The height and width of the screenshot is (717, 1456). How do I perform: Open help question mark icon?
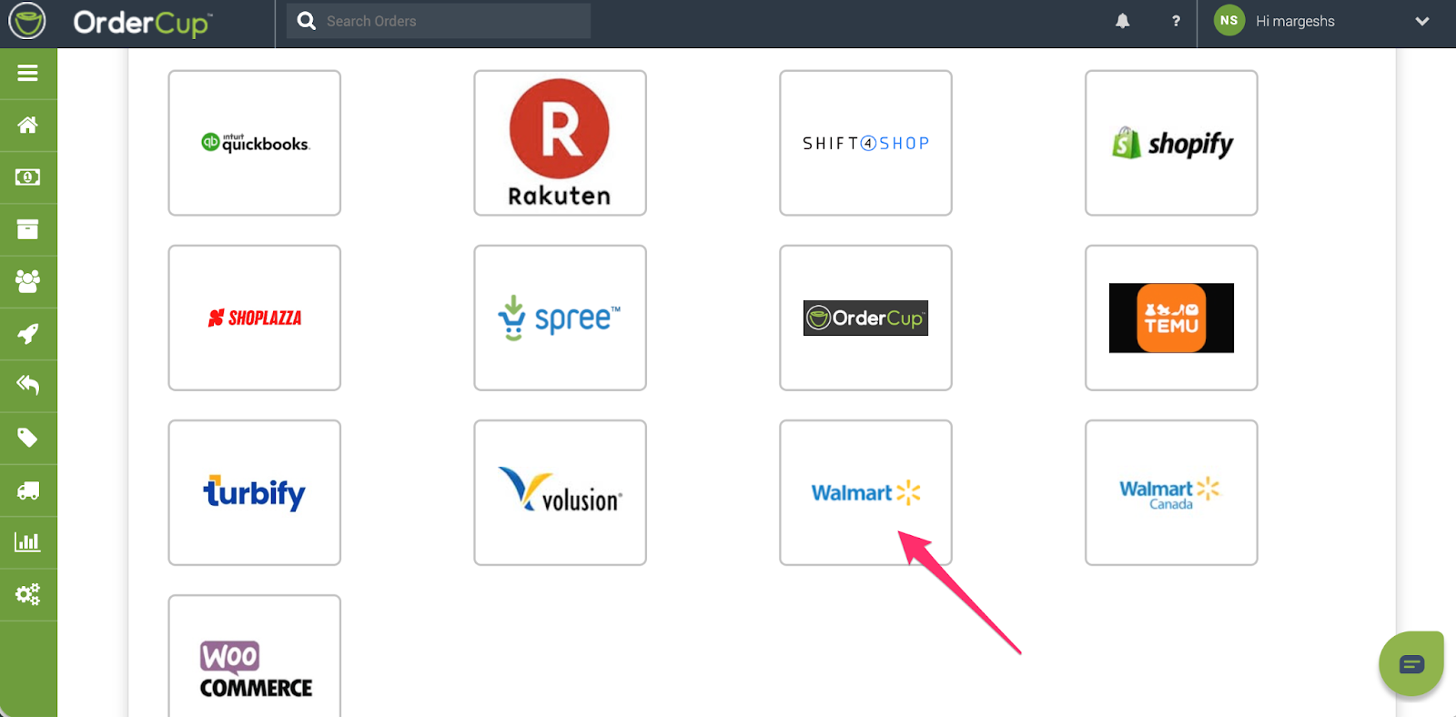pyautogui.click(x=1176, y=21)
